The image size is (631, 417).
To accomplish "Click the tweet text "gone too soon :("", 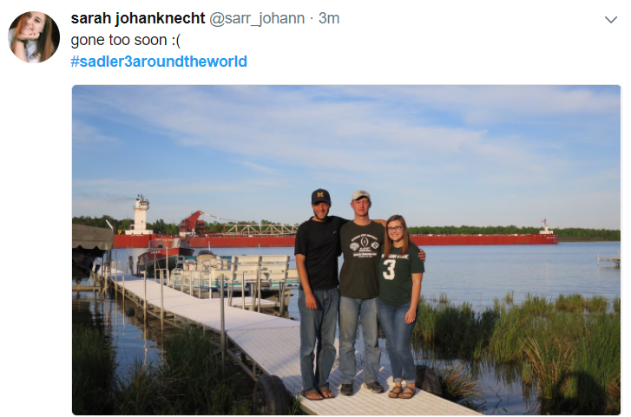I will point(126,40).
